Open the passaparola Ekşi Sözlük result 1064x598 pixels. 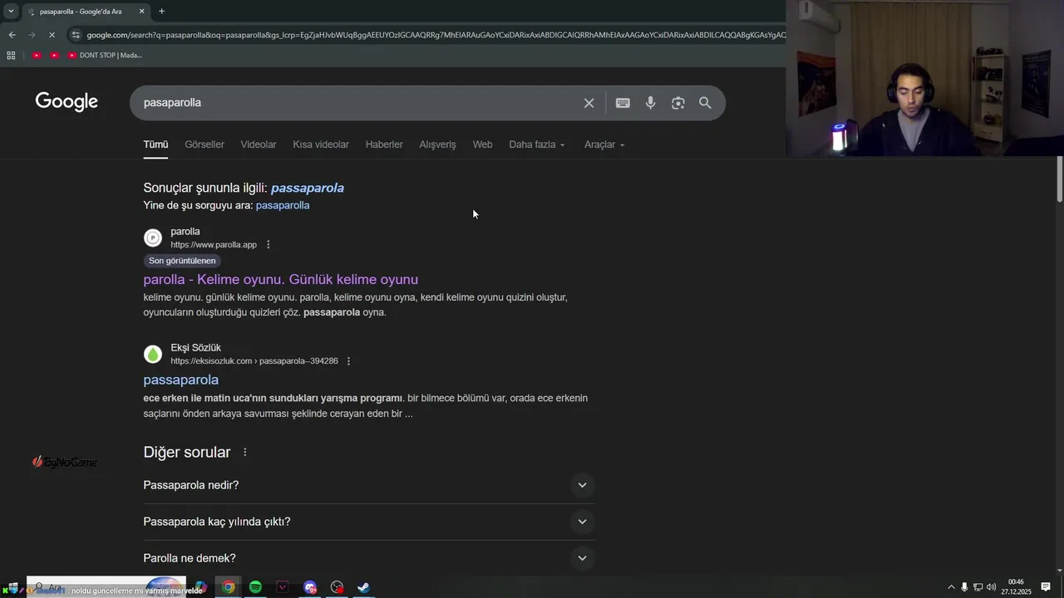pos(180,380)
